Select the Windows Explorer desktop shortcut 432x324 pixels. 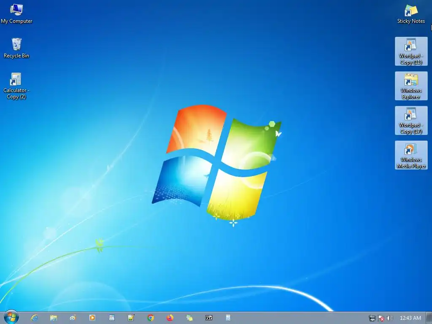point(411,86)
